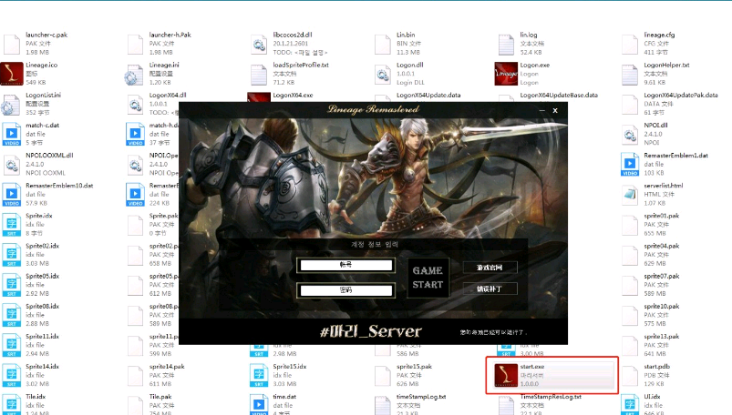The image size is (732, 415).
Task: Click the RemasterEmblem1.dat video icon
Action: (x=630, y=165)
